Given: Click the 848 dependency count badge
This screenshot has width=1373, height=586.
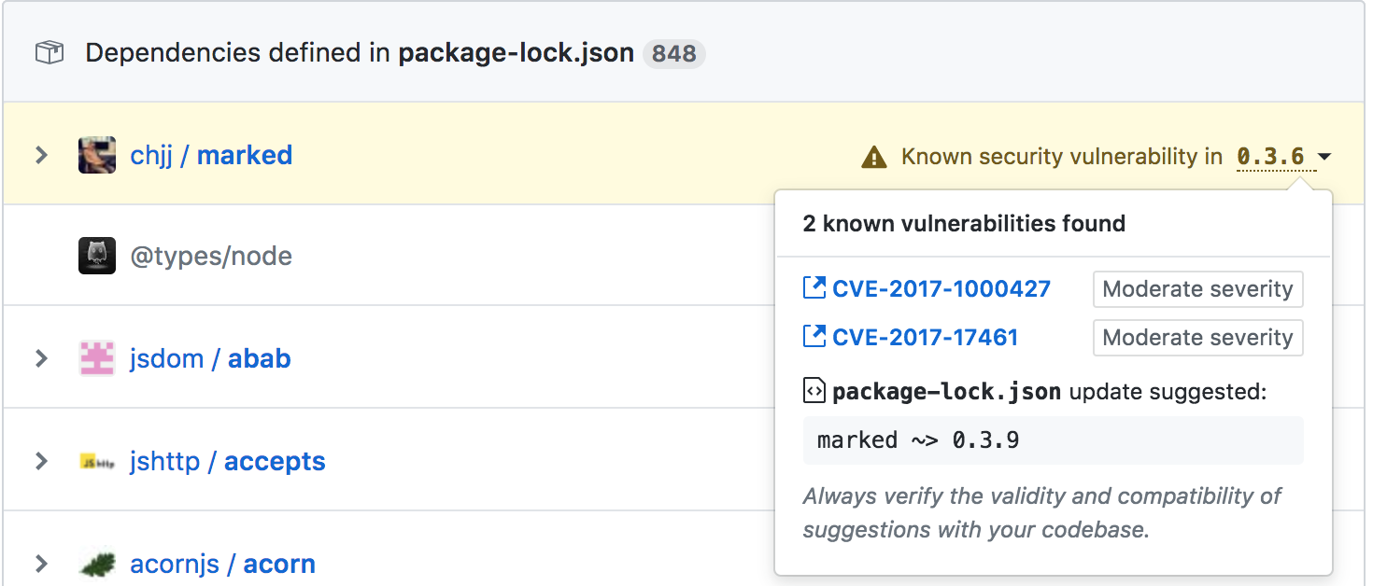Looking at the screenshot, I should 673,53.
